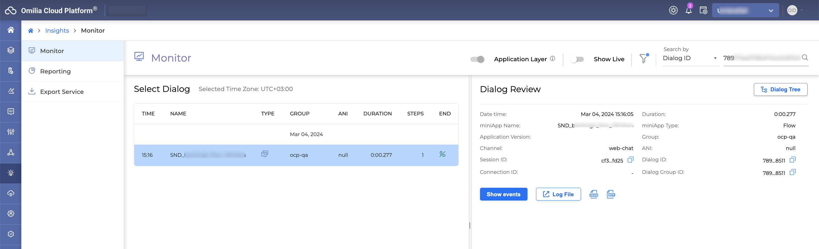This screenshot has height=249, width=819.
Task: Click the notifications bell icon
Action: coord(688,10)
